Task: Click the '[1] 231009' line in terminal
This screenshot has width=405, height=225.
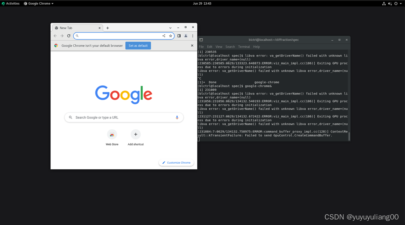Action: [x=207, y=90]
